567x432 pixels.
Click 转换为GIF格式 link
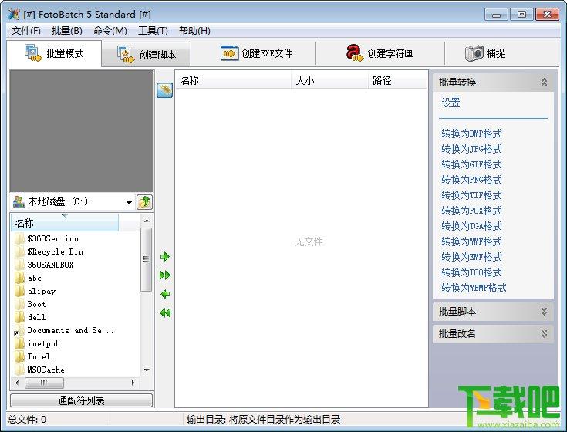tap(471, 164)
